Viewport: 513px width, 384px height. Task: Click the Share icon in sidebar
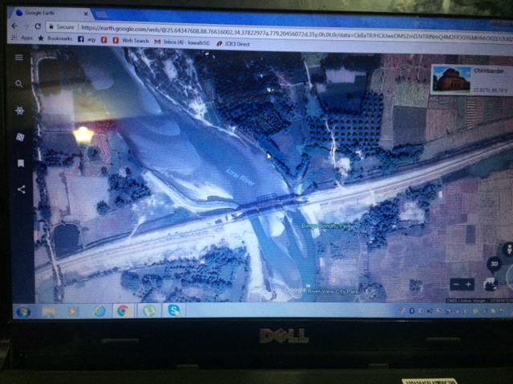coord(22,190)
